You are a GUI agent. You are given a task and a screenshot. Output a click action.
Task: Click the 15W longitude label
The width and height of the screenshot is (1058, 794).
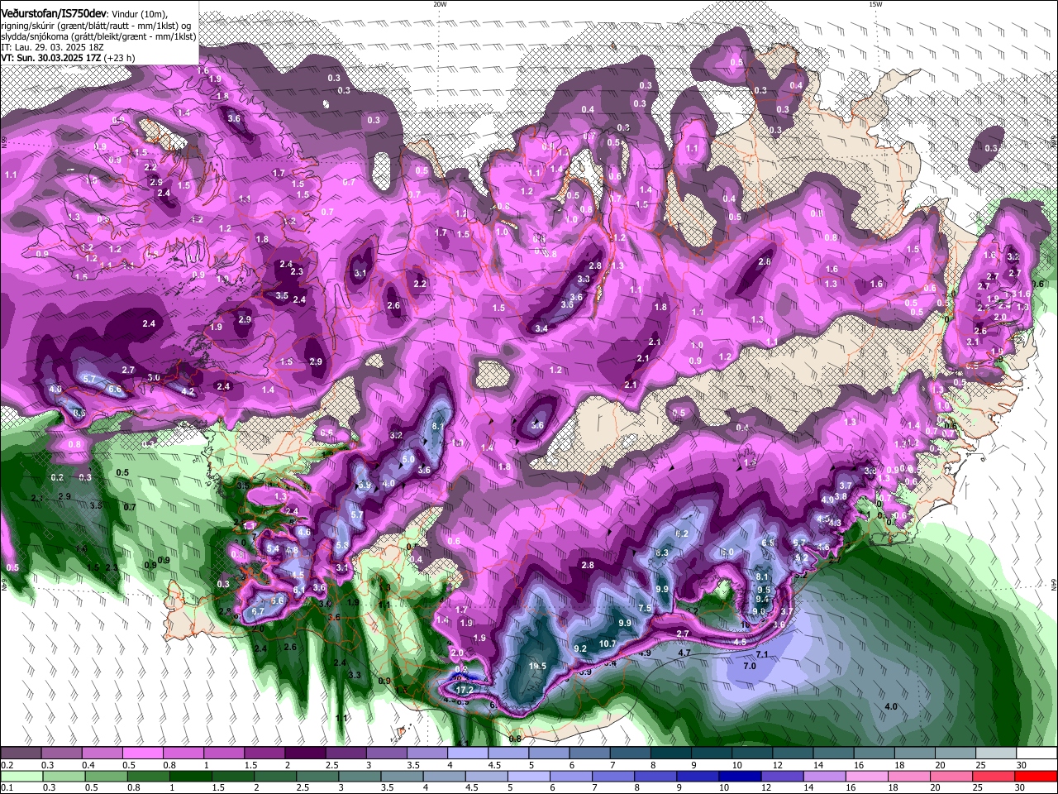pyautogui.click(x=875, y=4)
